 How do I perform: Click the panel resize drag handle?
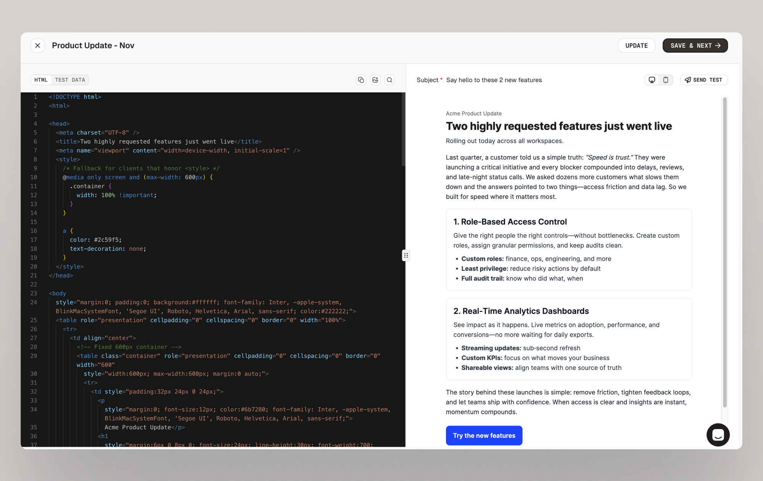point(406,255)
